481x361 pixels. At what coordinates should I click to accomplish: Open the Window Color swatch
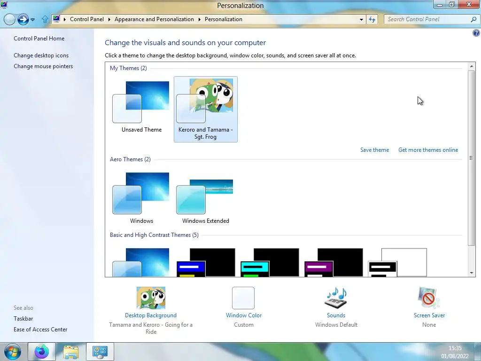click(243, 298)
